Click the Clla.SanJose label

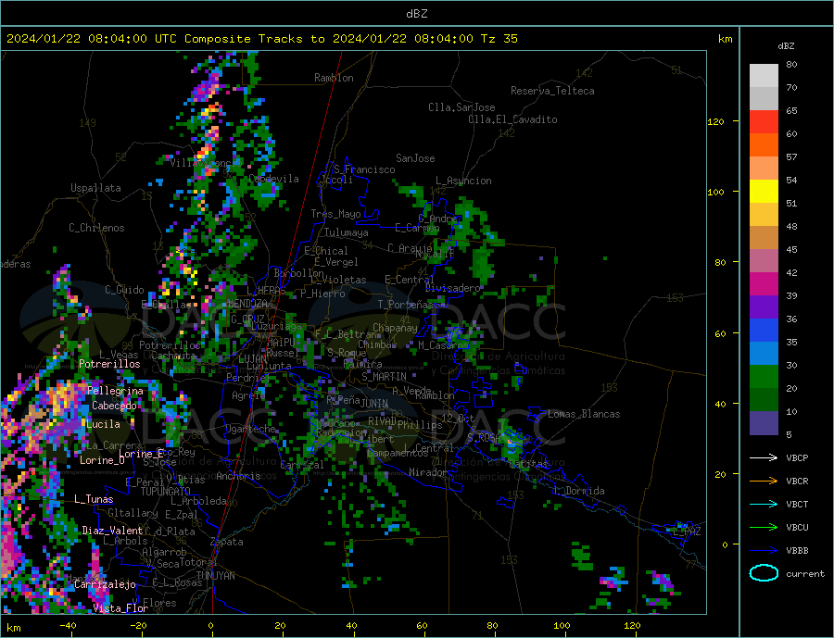[461, 107]
